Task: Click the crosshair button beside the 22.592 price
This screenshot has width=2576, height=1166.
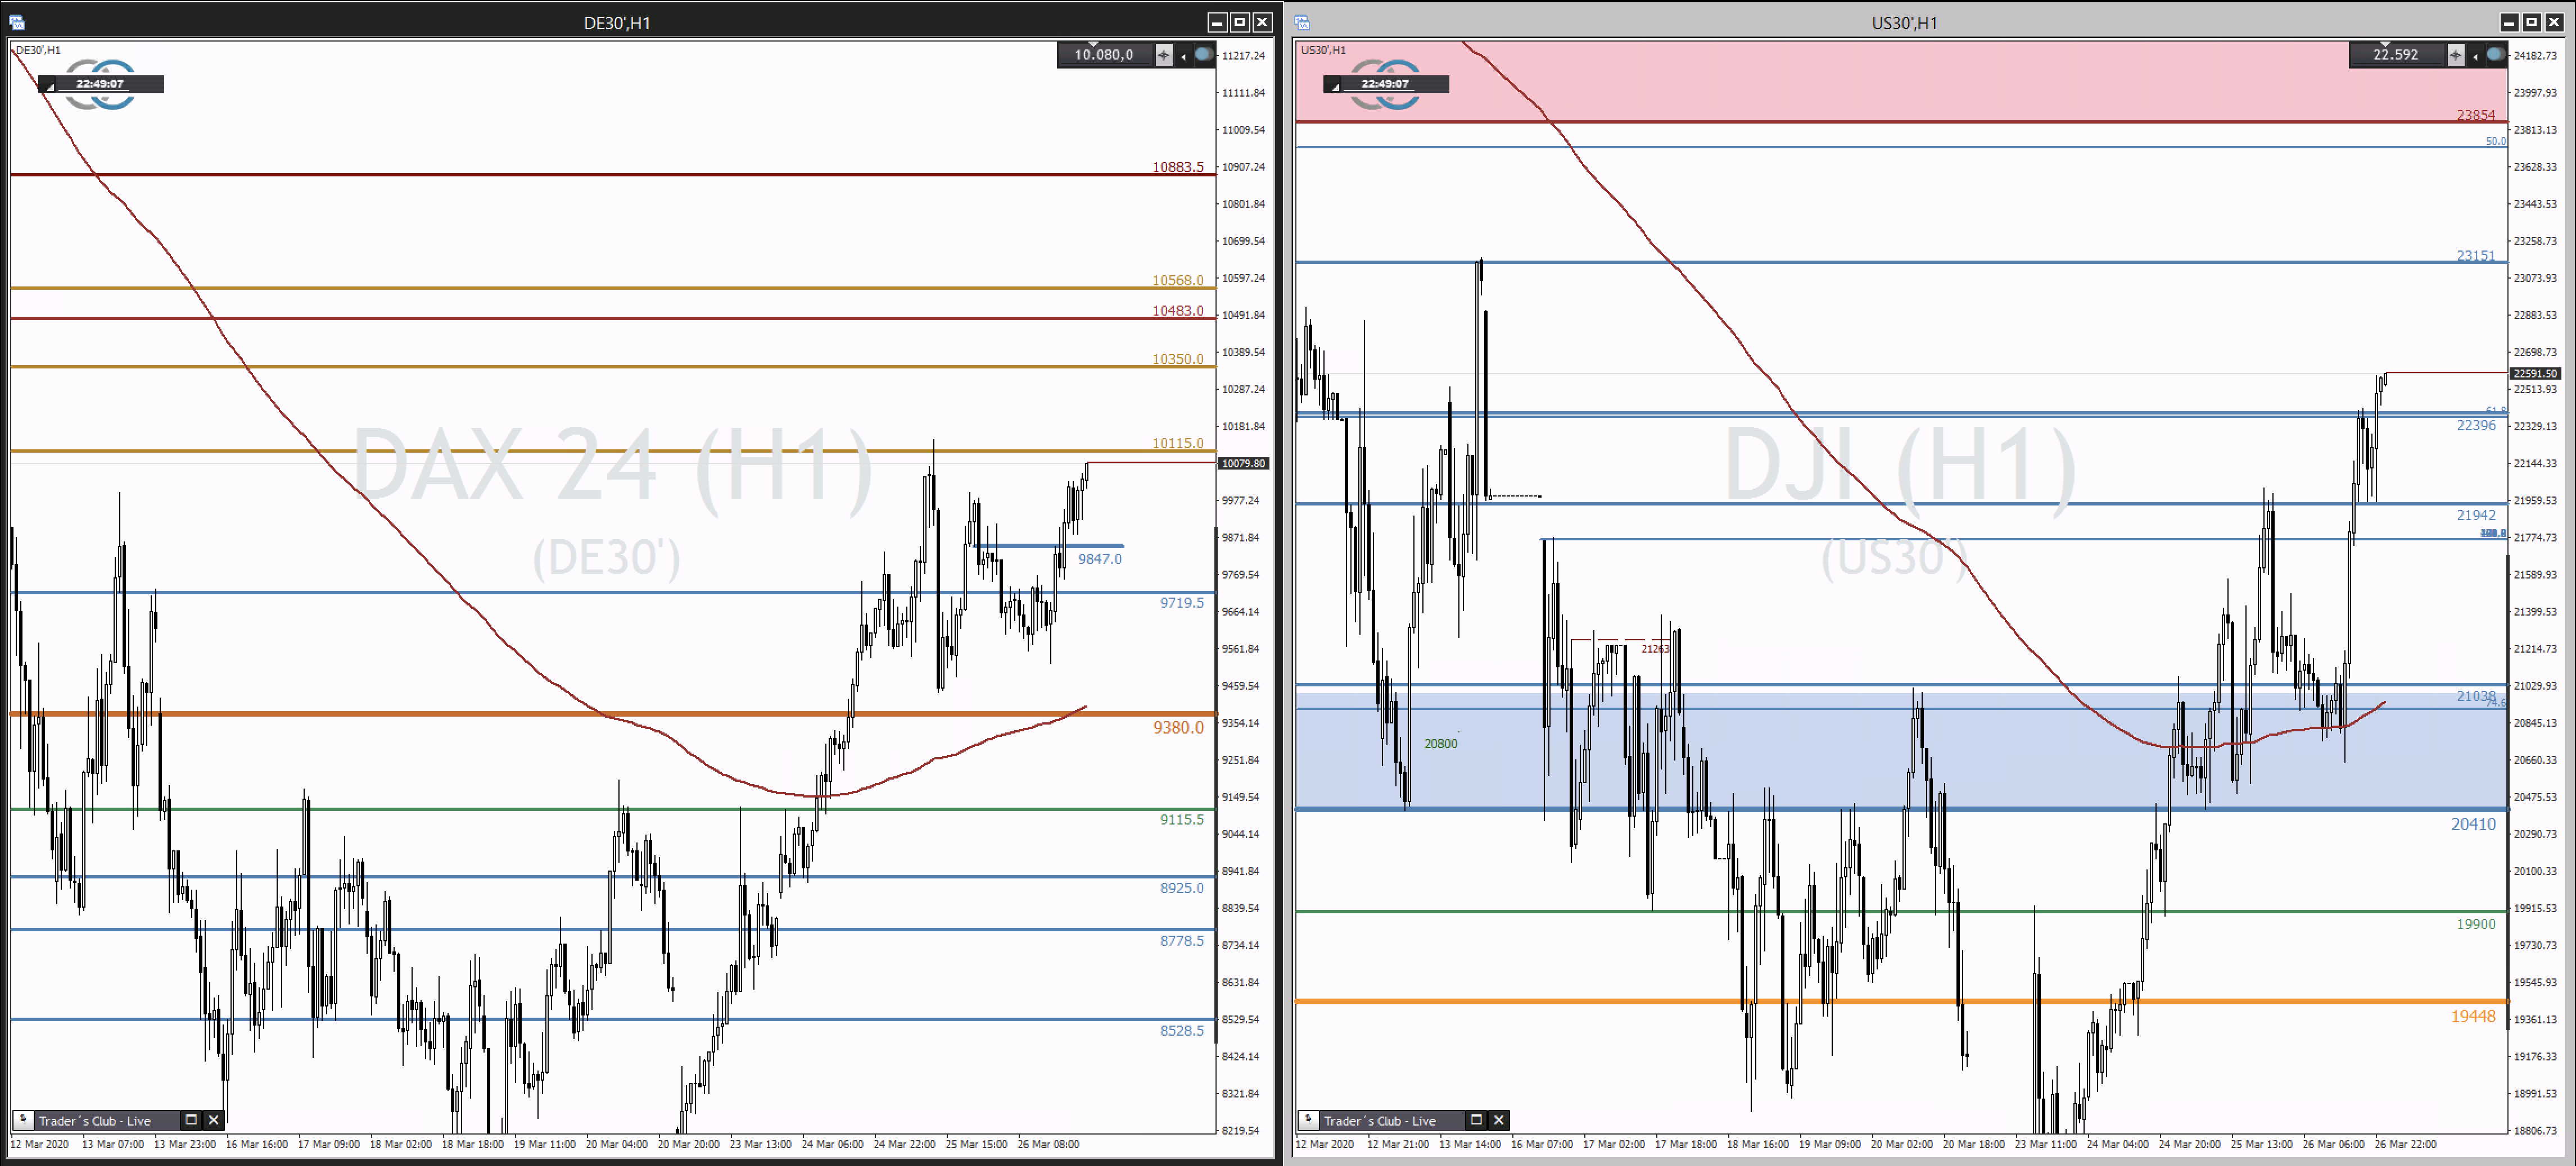Action: pyautogui.click(x=2455, y=55)
